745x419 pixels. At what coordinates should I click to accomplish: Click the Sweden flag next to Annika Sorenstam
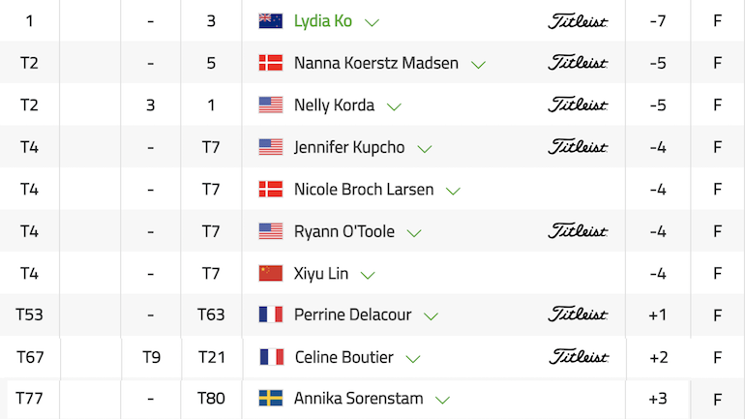click(x=270, y=398)
